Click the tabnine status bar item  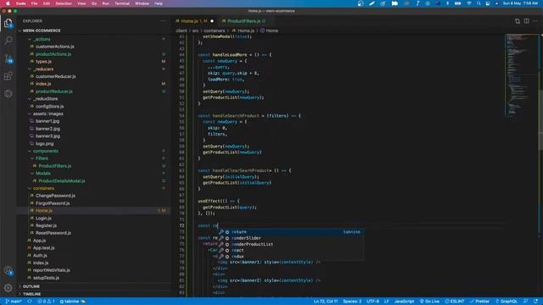[72, 302]
